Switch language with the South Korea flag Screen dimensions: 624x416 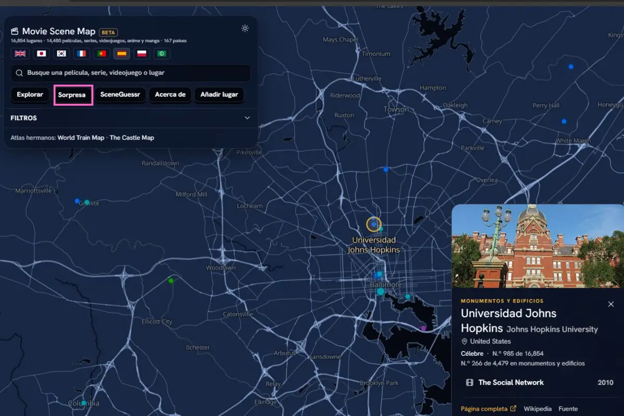coord(62,54)
